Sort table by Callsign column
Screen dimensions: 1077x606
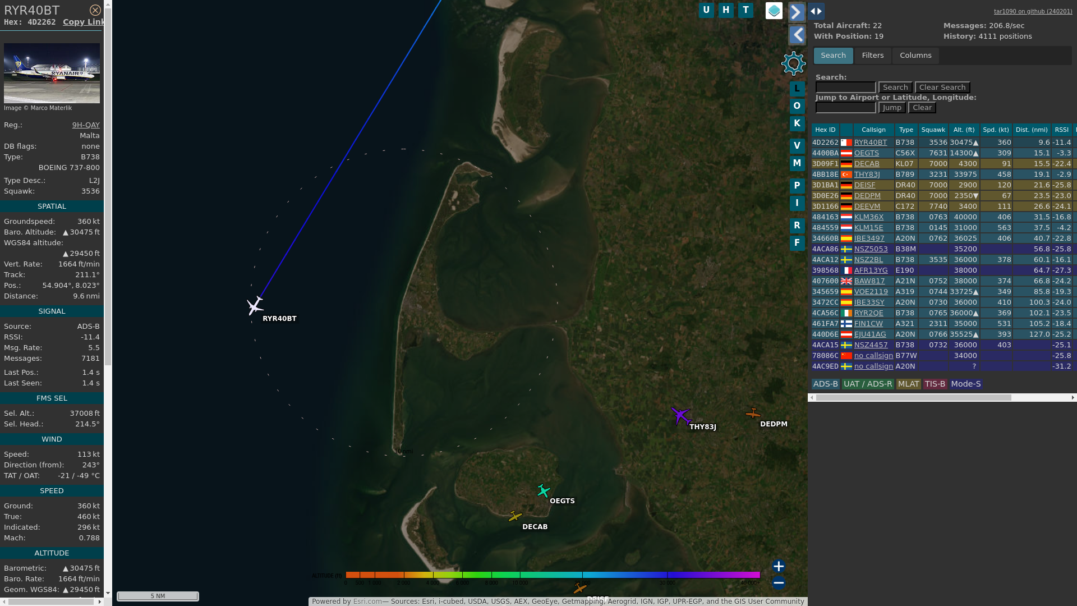coord(873,130)
